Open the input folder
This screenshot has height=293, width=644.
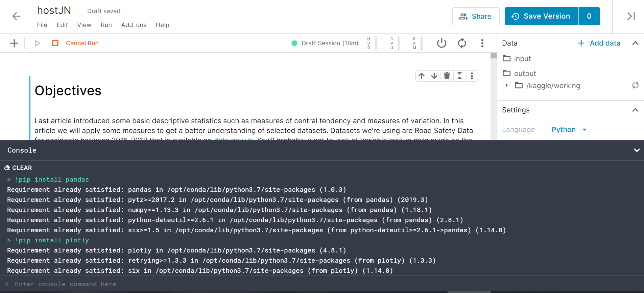pos(517,59)
